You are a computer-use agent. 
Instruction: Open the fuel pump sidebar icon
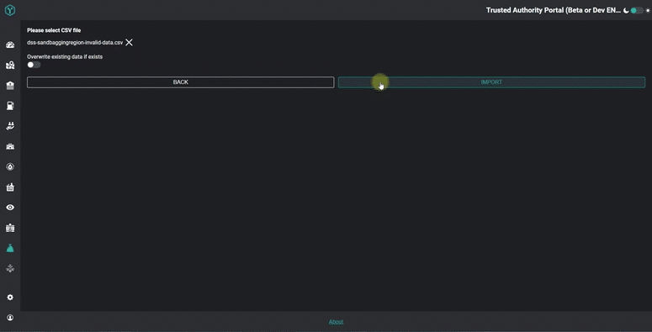click(x=10, y=106)
